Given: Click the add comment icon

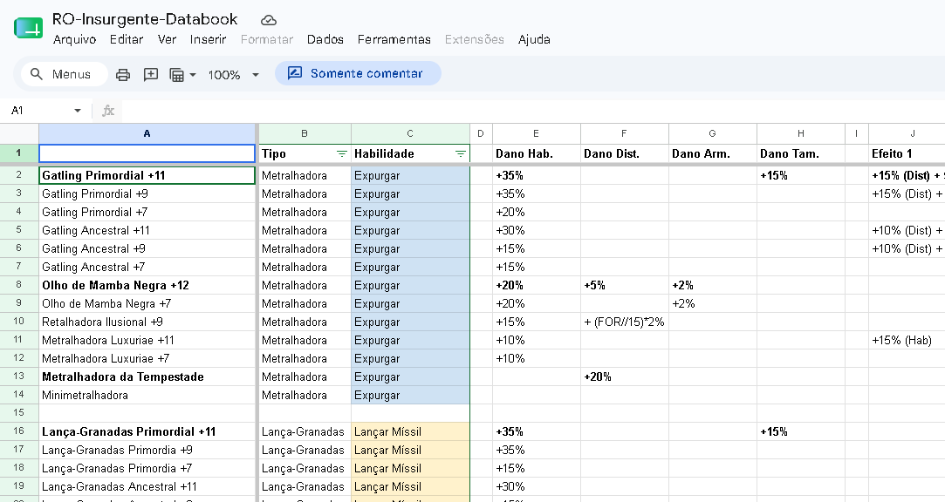Looking at the screenshot, I should tap(151, 75).
